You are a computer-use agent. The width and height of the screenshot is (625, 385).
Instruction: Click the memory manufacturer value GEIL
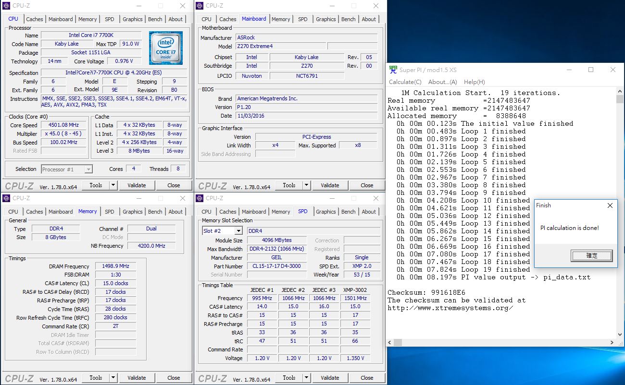[x=276, y=257]
